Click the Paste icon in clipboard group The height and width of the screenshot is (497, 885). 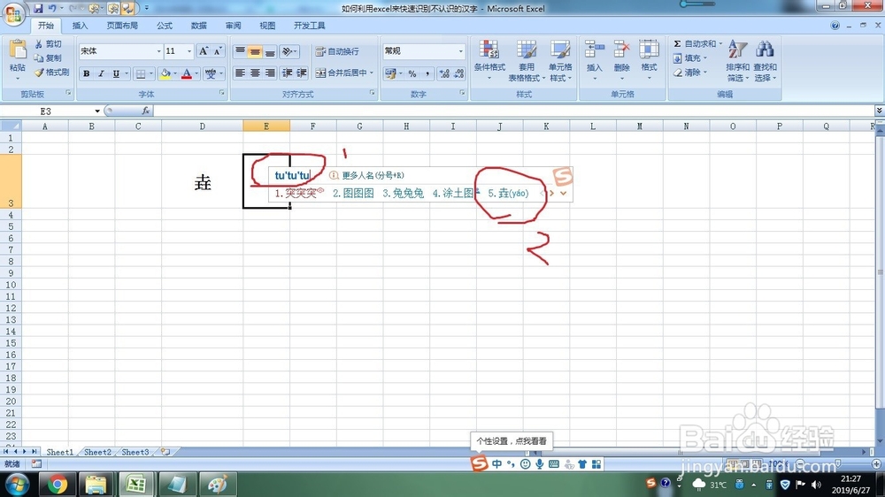coord(18,50)
